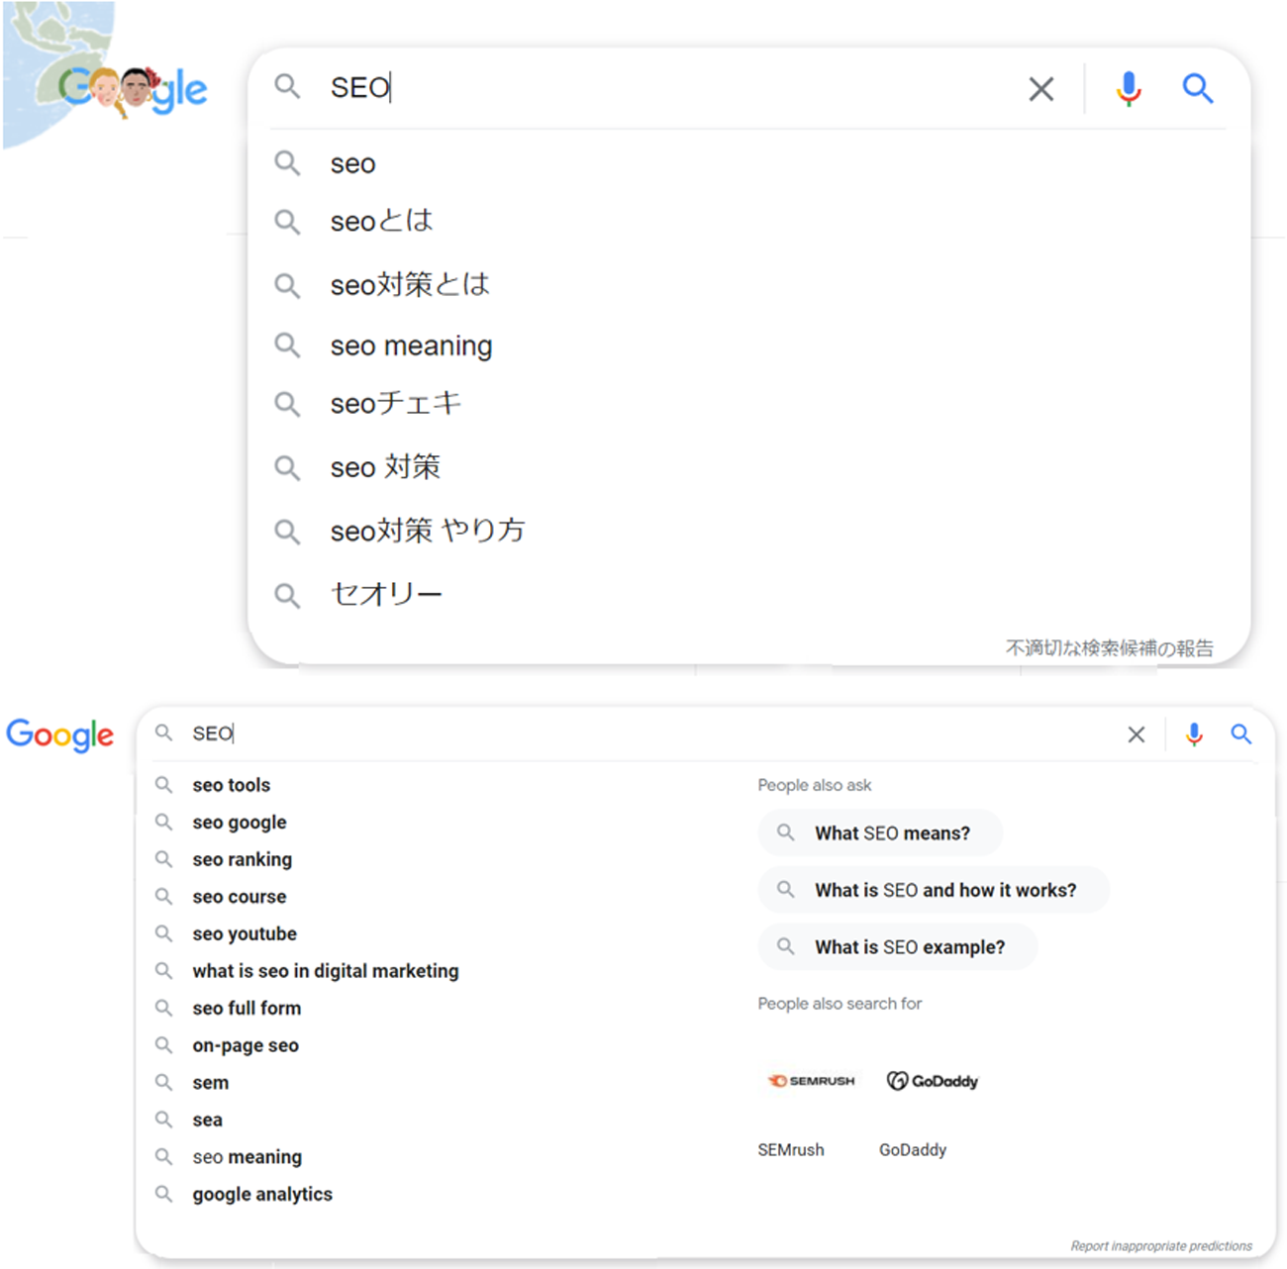Select the 'what is seo in digital marketing' suggestion
The height and width of the screenshot is (1269, 1287).
(x=326, y=971)
